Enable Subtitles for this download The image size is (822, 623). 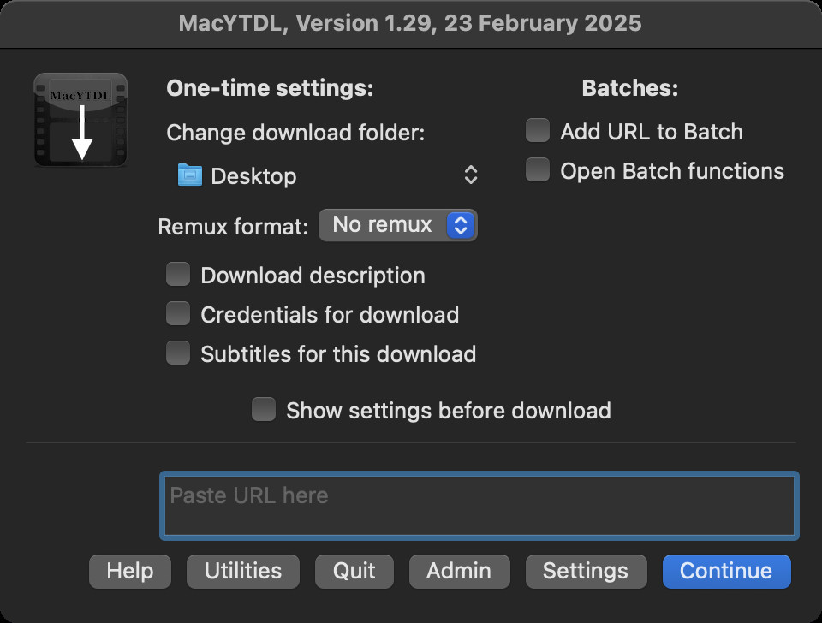(178, 353)
